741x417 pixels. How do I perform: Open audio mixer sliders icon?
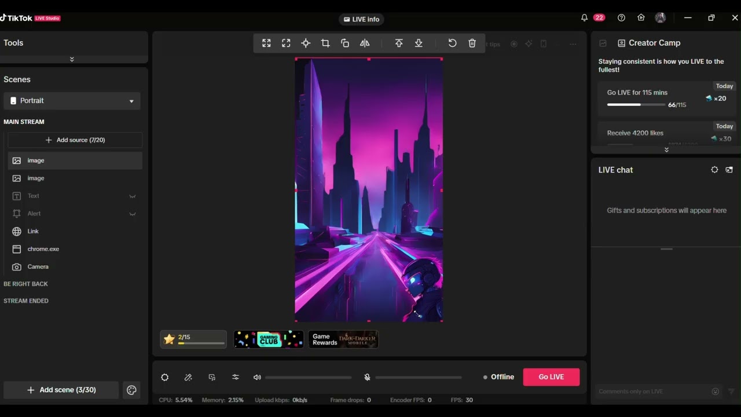[x=236, y=377]
